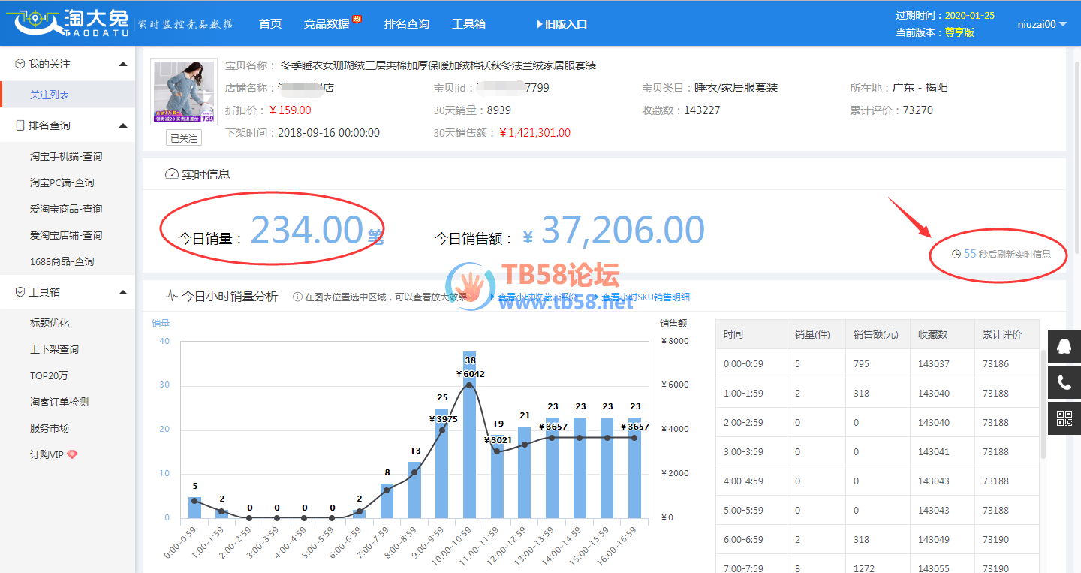Click the 0:00-0:59 table row
The width and height of the screenshot is (1081, 573).
(x=878, y=363)
